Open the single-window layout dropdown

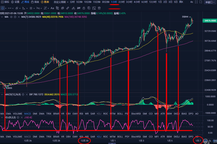(210, 2)
